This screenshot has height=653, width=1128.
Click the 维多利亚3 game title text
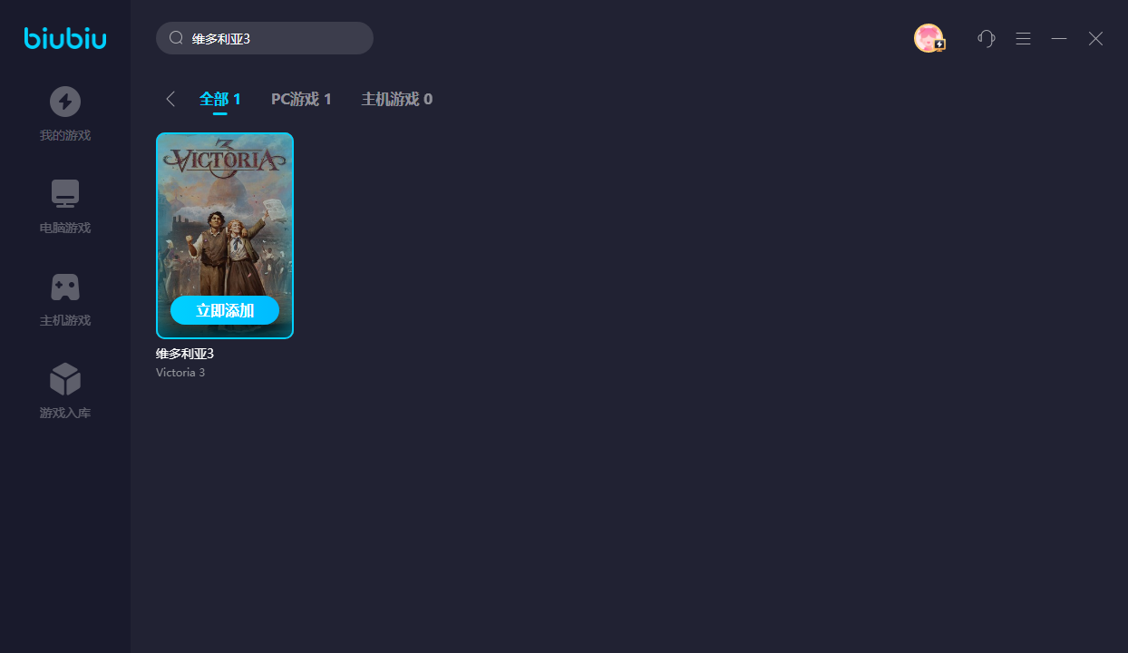185,354
